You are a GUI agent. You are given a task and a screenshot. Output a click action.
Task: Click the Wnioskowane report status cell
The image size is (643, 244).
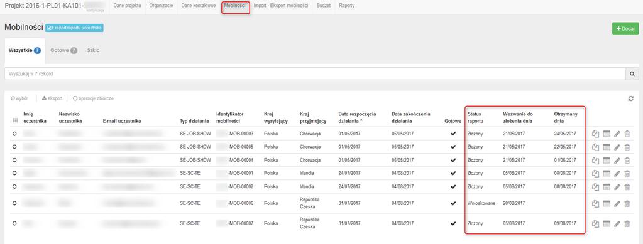481,203
